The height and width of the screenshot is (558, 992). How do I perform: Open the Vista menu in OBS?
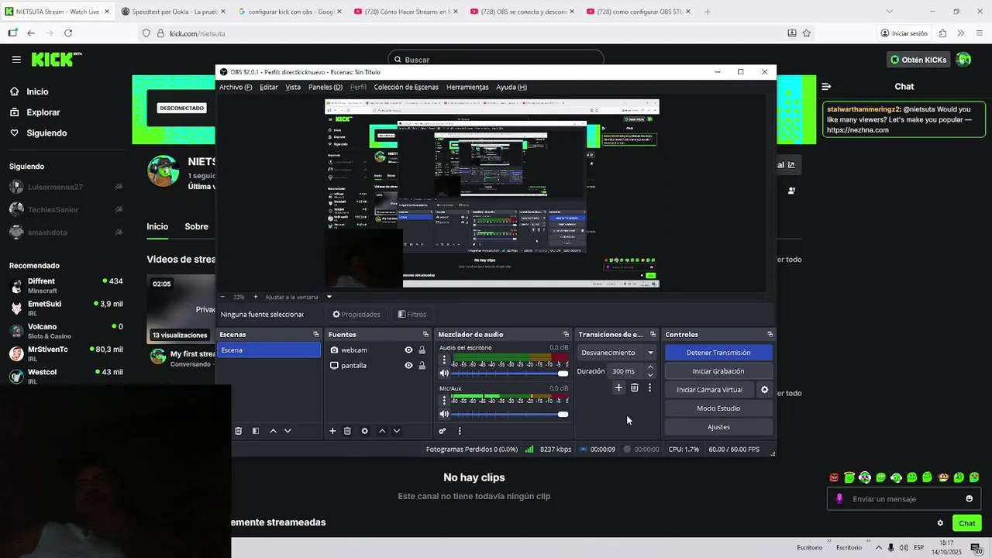coord(293,88)
